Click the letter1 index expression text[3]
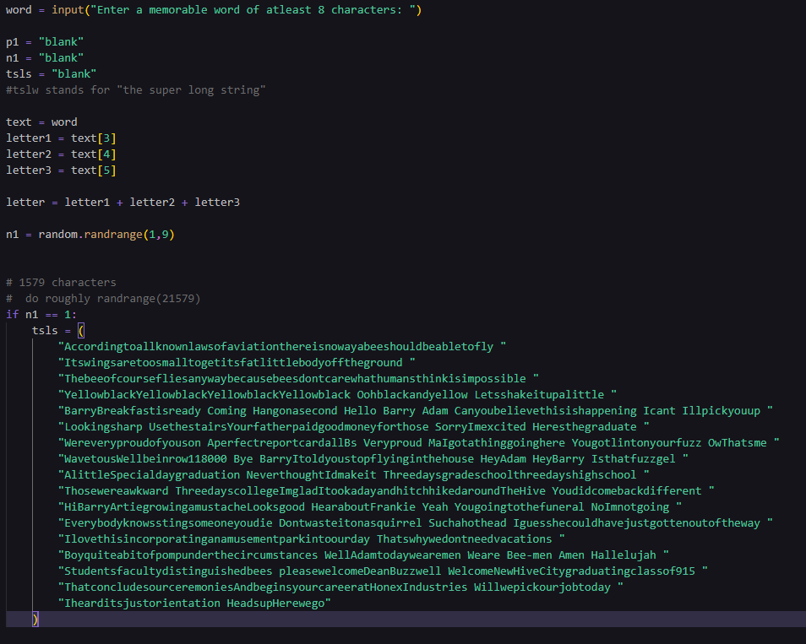The width and height of the screenshot is (806, 644). pos(100,137)
